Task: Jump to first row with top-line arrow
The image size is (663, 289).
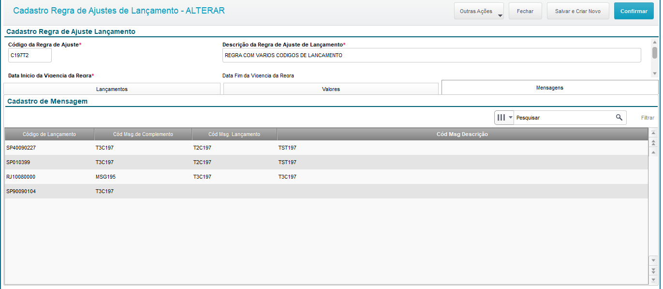Action: click(653, 133)
